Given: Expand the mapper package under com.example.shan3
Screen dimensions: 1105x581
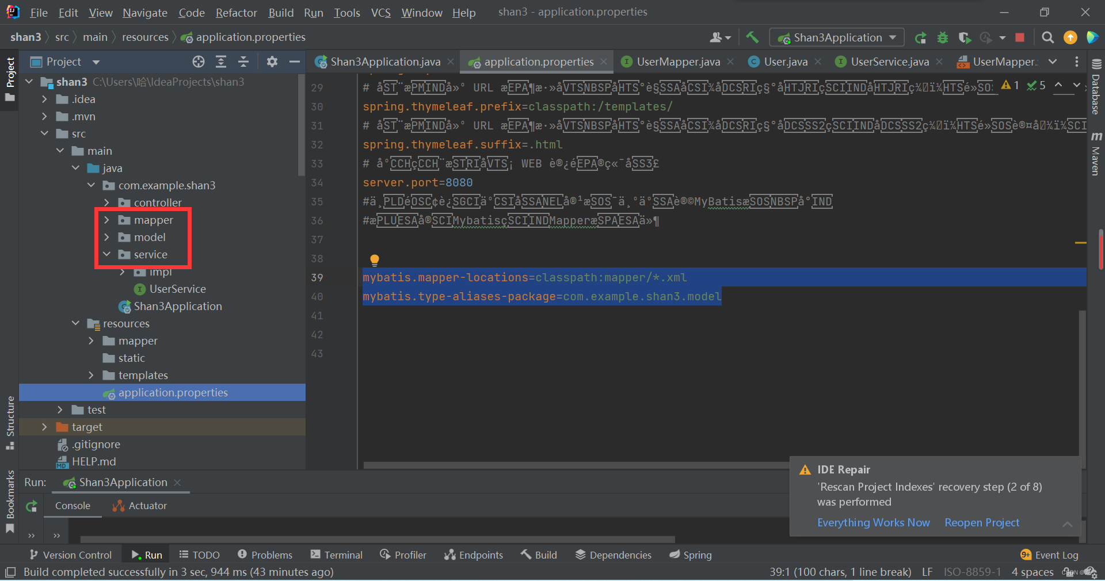Looking at the screenshot, I should point(107,220).
